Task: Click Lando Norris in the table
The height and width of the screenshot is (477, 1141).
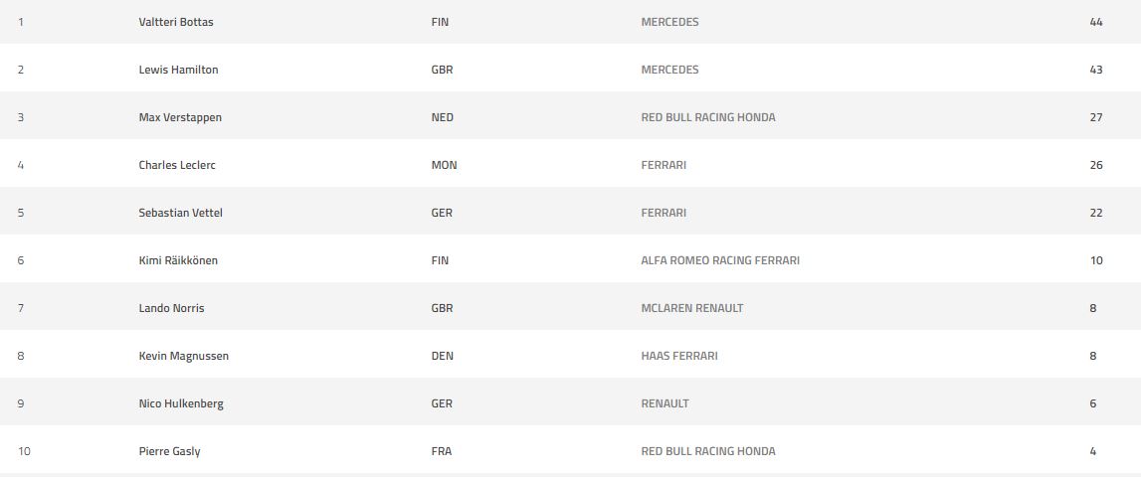Action: pos(171,308)
